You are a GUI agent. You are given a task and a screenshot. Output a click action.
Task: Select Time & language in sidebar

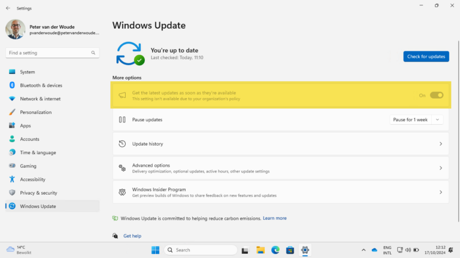coord(38,152)
